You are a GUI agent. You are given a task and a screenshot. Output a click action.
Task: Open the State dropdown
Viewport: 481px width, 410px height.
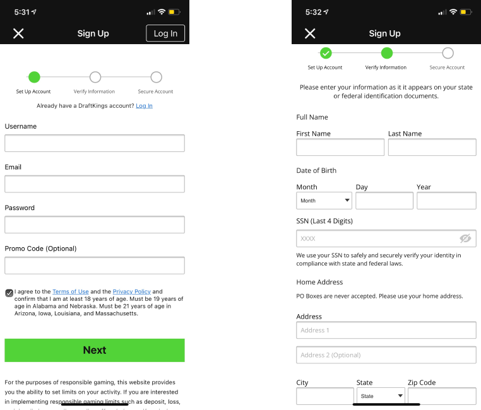click(x=381, y=396)
